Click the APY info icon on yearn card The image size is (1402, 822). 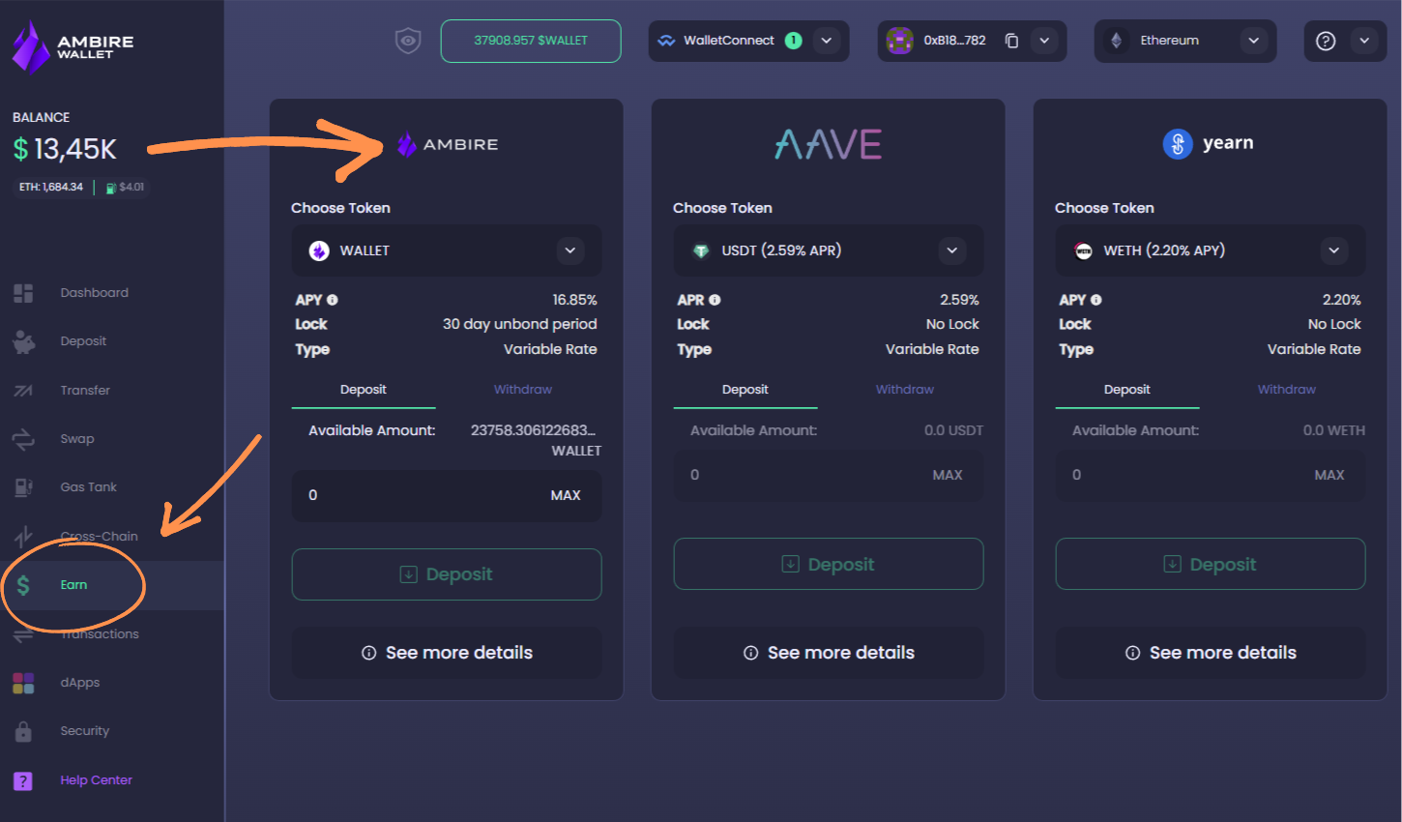tap(1095, 300)
